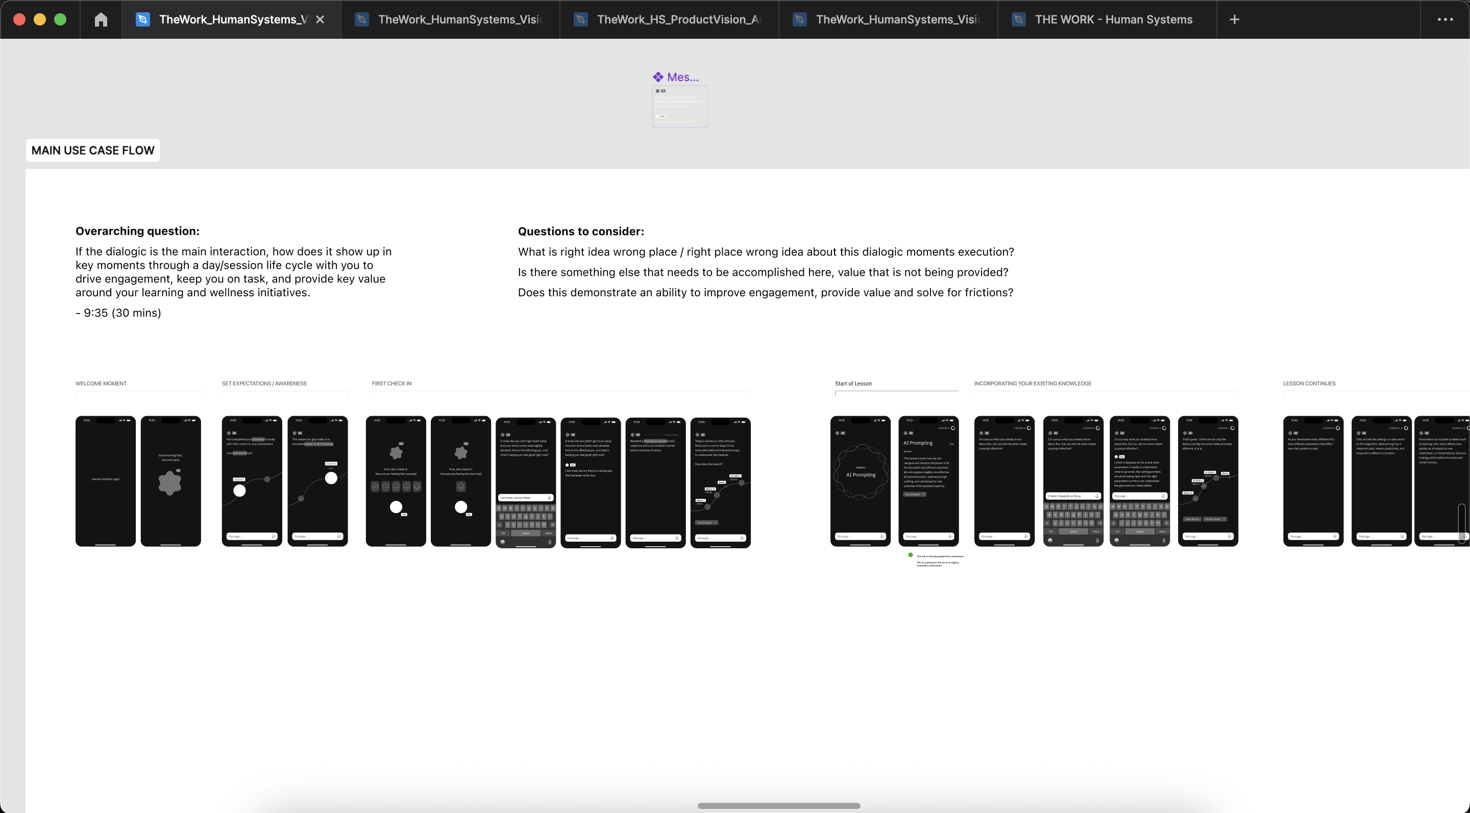Screen dimensions: 1470x813
Task: Select the purple Mes... component label
Action: [x=676, y=77]
